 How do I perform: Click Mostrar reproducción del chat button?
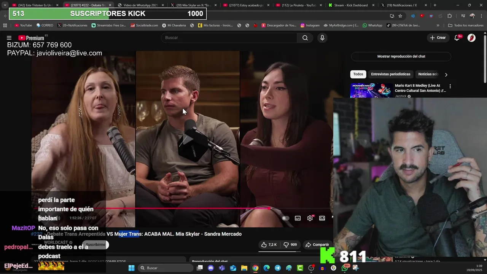tap(401, 56)
